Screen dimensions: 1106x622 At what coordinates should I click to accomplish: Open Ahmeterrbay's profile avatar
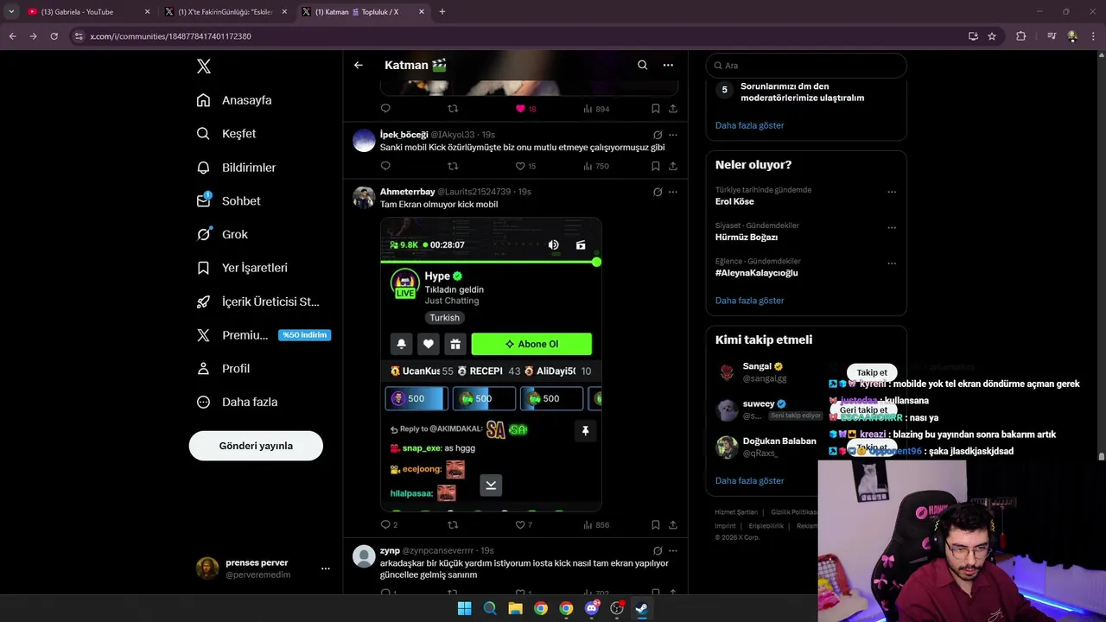click(364, 198)
